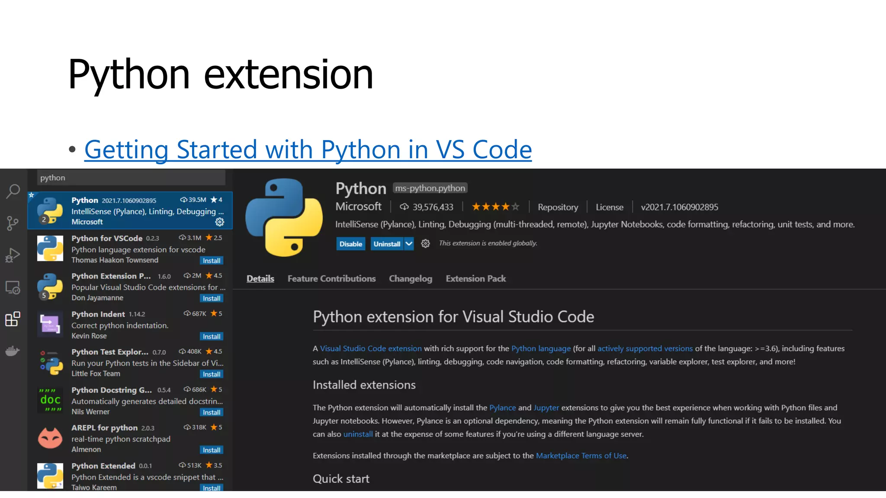Viewport: 886px width, 498px height.
Task: Switch to the Extension Pack tab
Action: click(476, 279)
